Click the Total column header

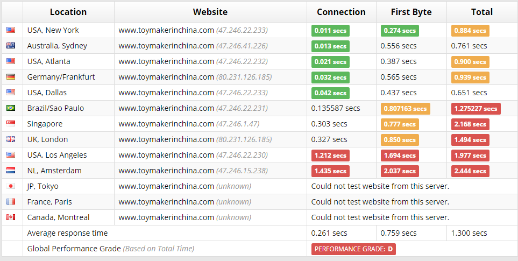point(482,12)
